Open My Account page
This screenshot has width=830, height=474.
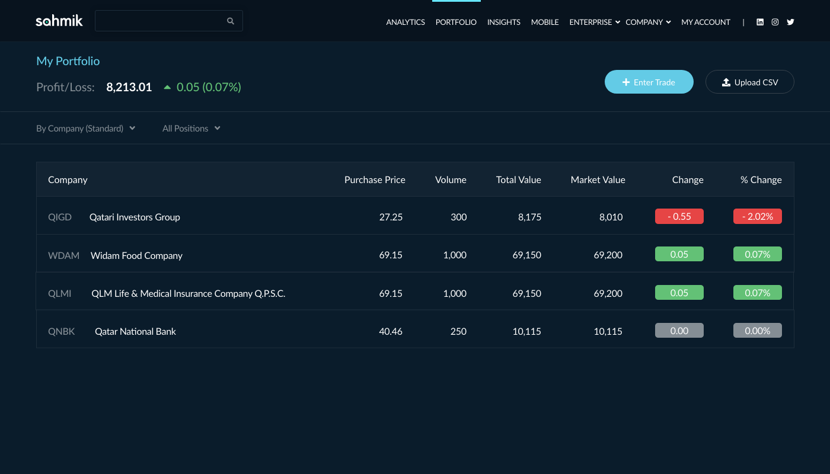(x=705, y=22)
